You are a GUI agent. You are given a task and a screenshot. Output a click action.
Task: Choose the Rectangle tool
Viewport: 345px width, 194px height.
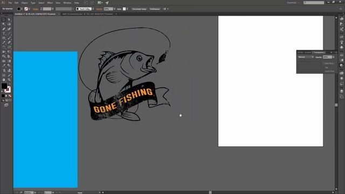[x=4, y=38]
